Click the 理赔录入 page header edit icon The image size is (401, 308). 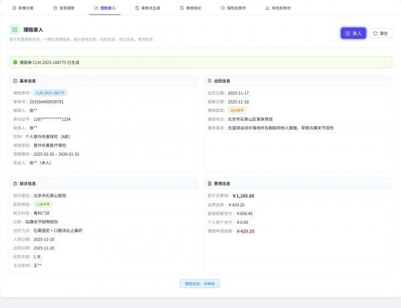15,30
